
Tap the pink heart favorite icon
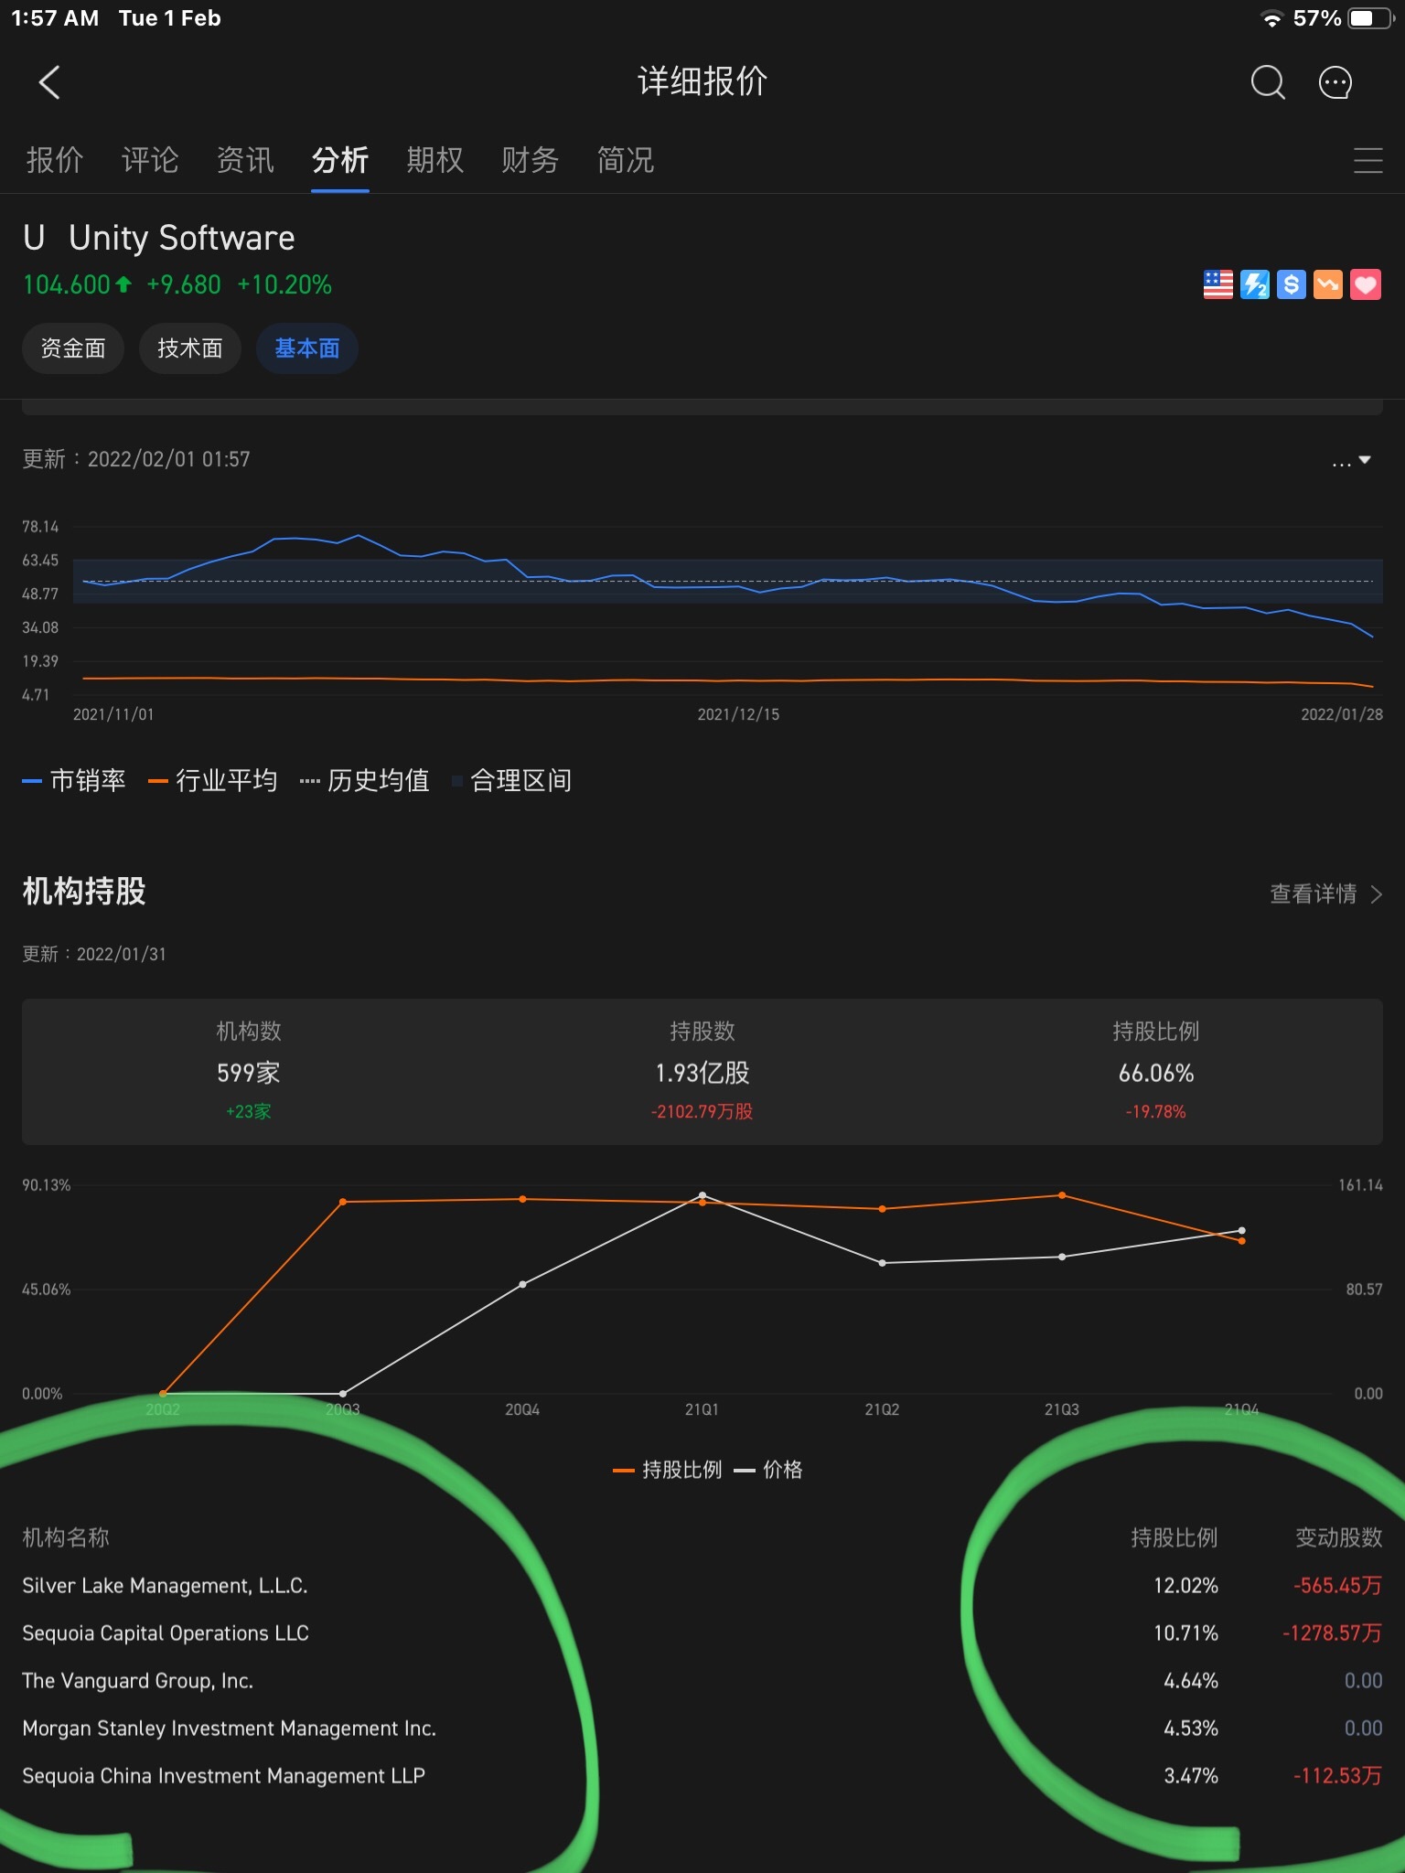pos(1365,284)
